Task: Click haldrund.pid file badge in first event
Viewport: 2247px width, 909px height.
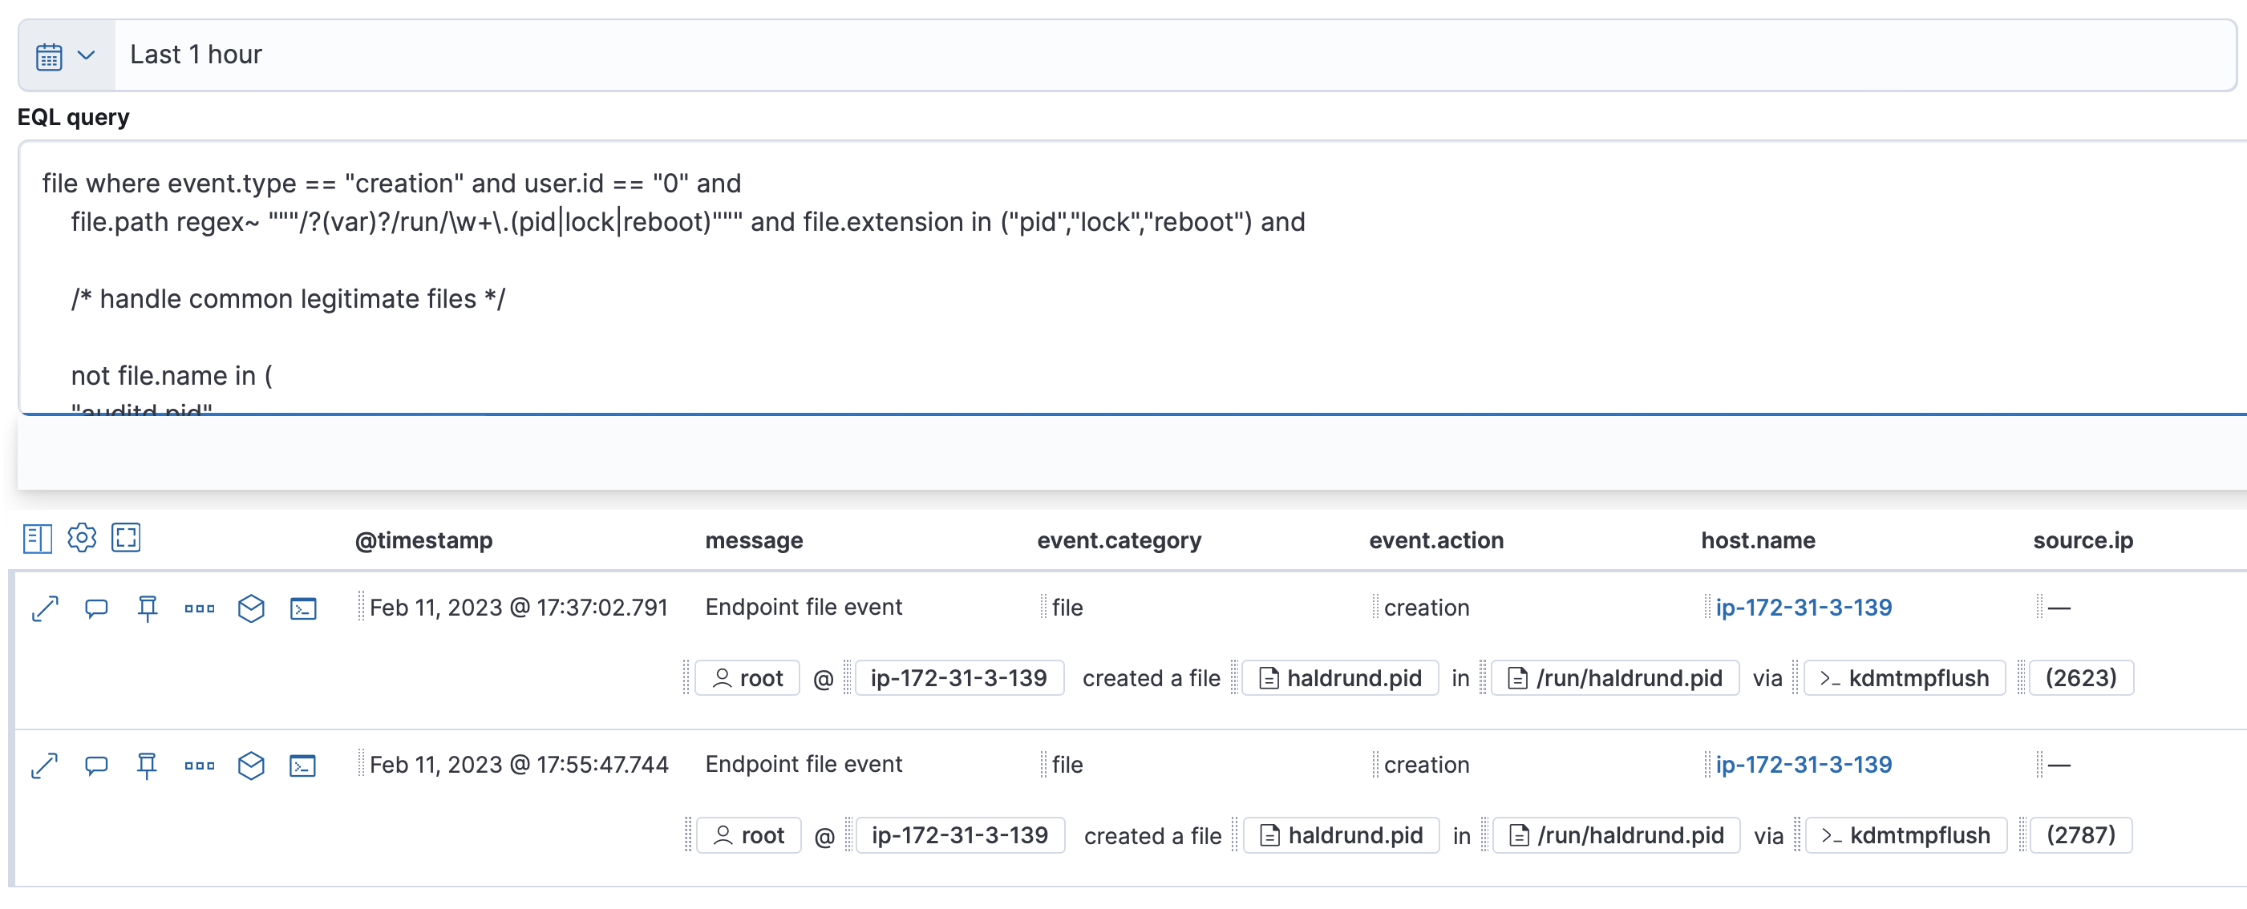Action: click(x=1340, y=678)
